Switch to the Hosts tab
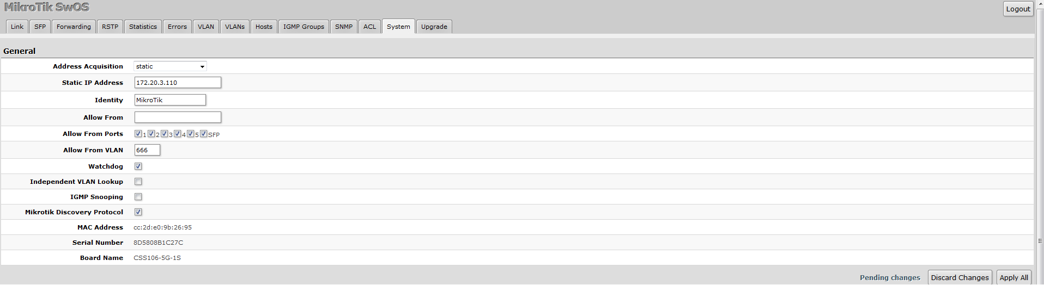 (264, 27)
